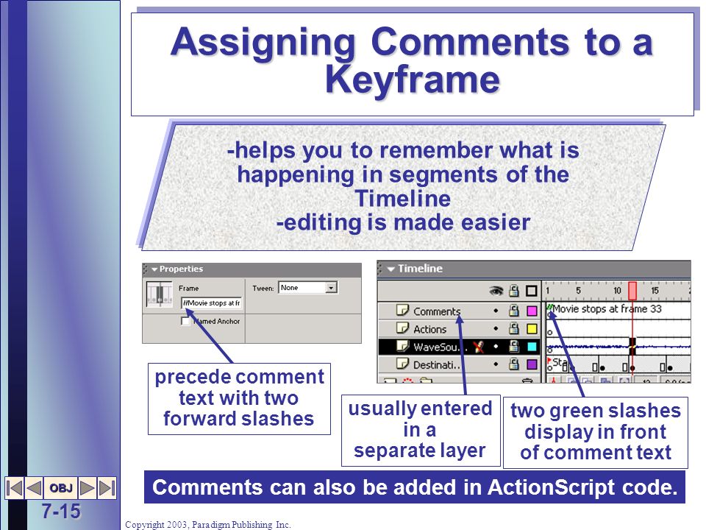Image resolution: width=706 pixels, height=530 pixels.
Task: Hide the Comments layer via its eye-column dot
Action: [x=496, y=311]
